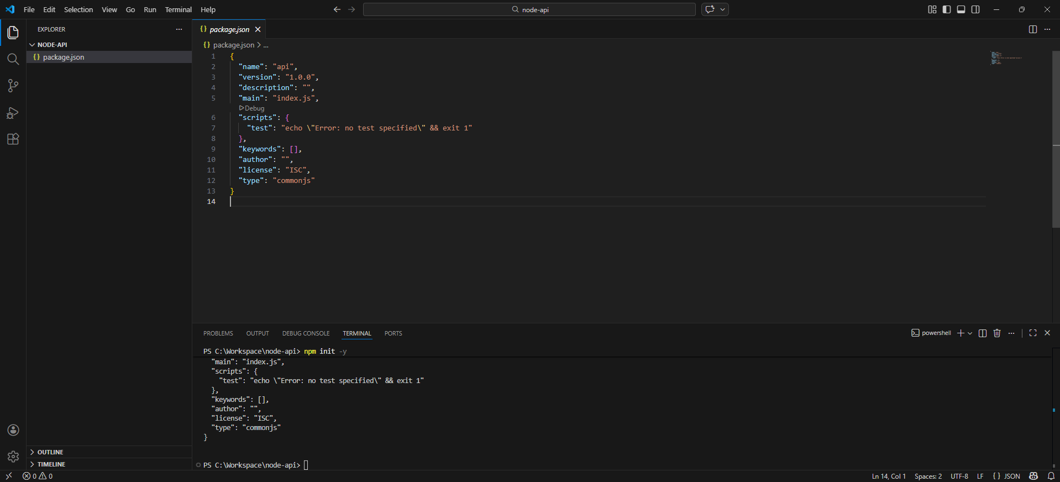Open the Terminal menu
The height and width of the screenshot is (482, 1060).
point(178,9)
